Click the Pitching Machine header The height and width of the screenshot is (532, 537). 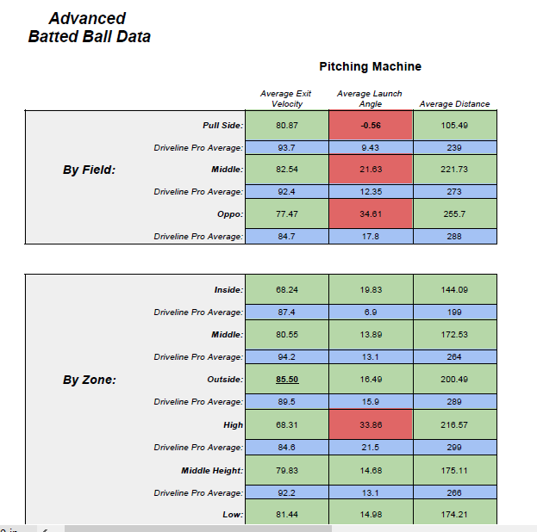point(371,66)
